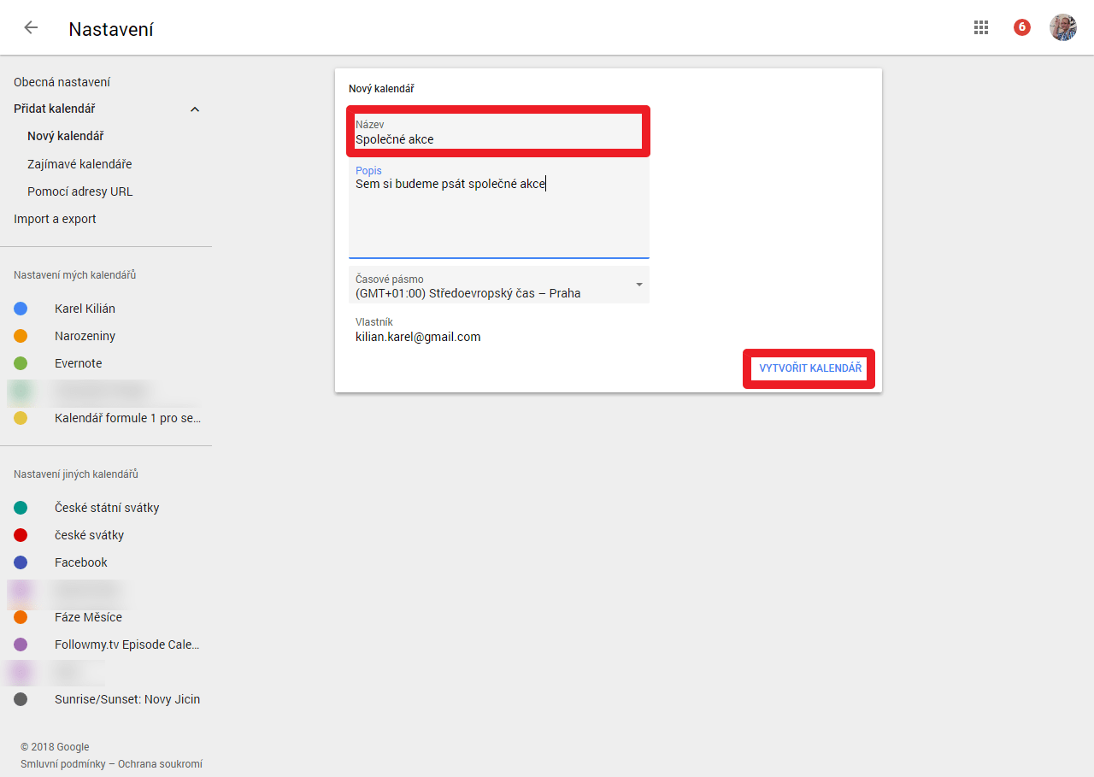Viewport: 1094px width, 777px height.
Task: Open Zajímavé kalendáře in sidebar
Action: point(79,164)
